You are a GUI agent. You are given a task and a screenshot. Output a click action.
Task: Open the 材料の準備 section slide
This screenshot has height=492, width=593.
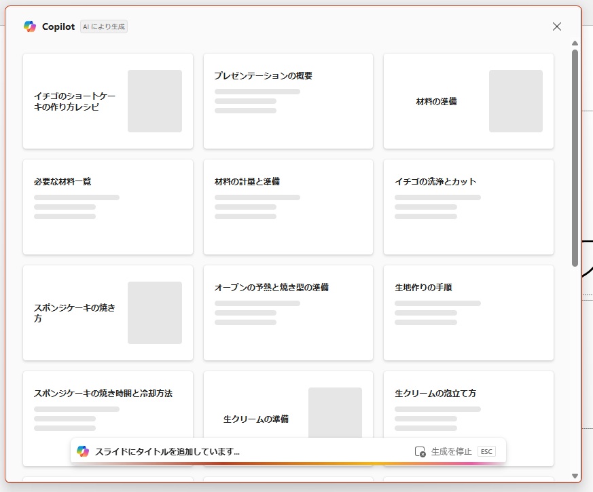468,101
